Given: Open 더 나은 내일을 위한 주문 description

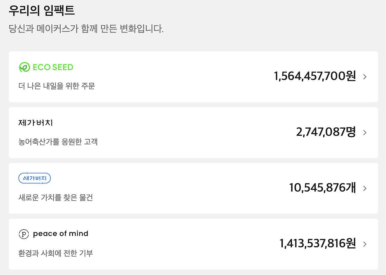Looking at the screenshot, I should pyautogui.click(x=57, y=86).
